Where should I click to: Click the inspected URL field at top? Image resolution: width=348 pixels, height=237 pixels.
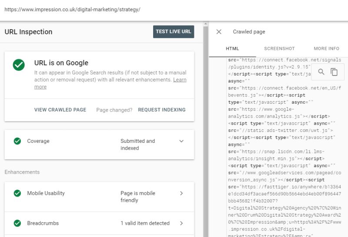click(72, 10)
